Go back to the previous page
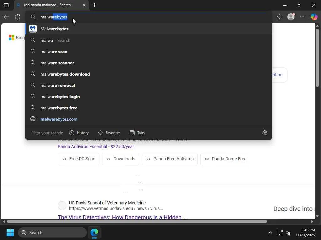Image resolution: width=321 pixels, height=240 pixels. click(x=6, y=17)
